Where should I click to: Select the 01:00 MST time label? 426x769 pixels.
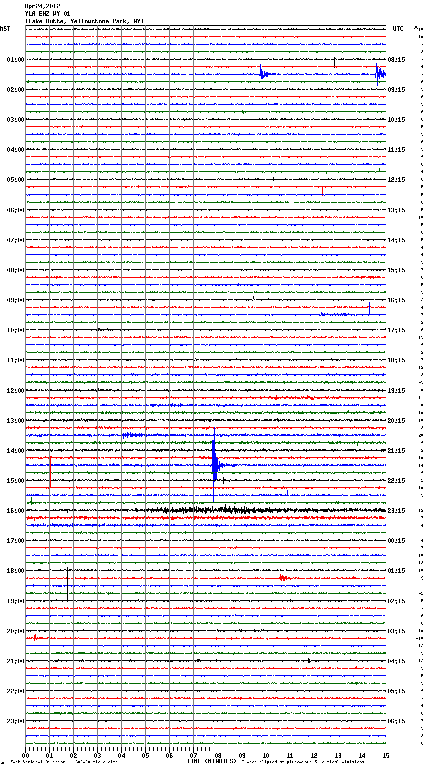click(x=15, y=60)
